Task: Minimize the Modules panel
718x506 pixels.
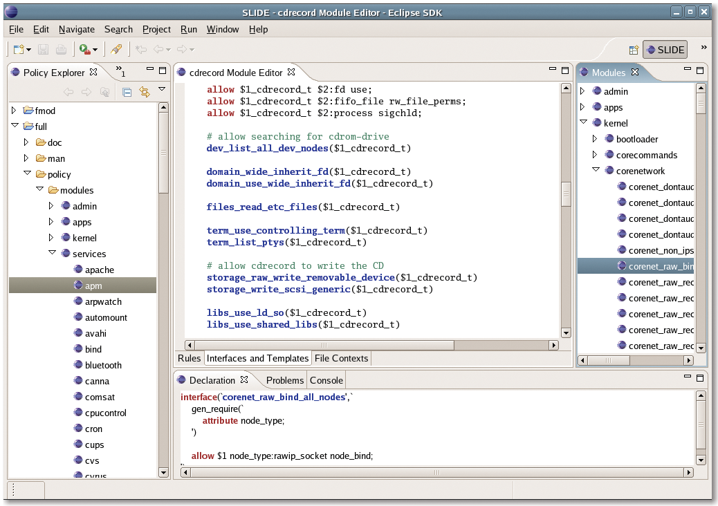Action: tap(688, 69)
